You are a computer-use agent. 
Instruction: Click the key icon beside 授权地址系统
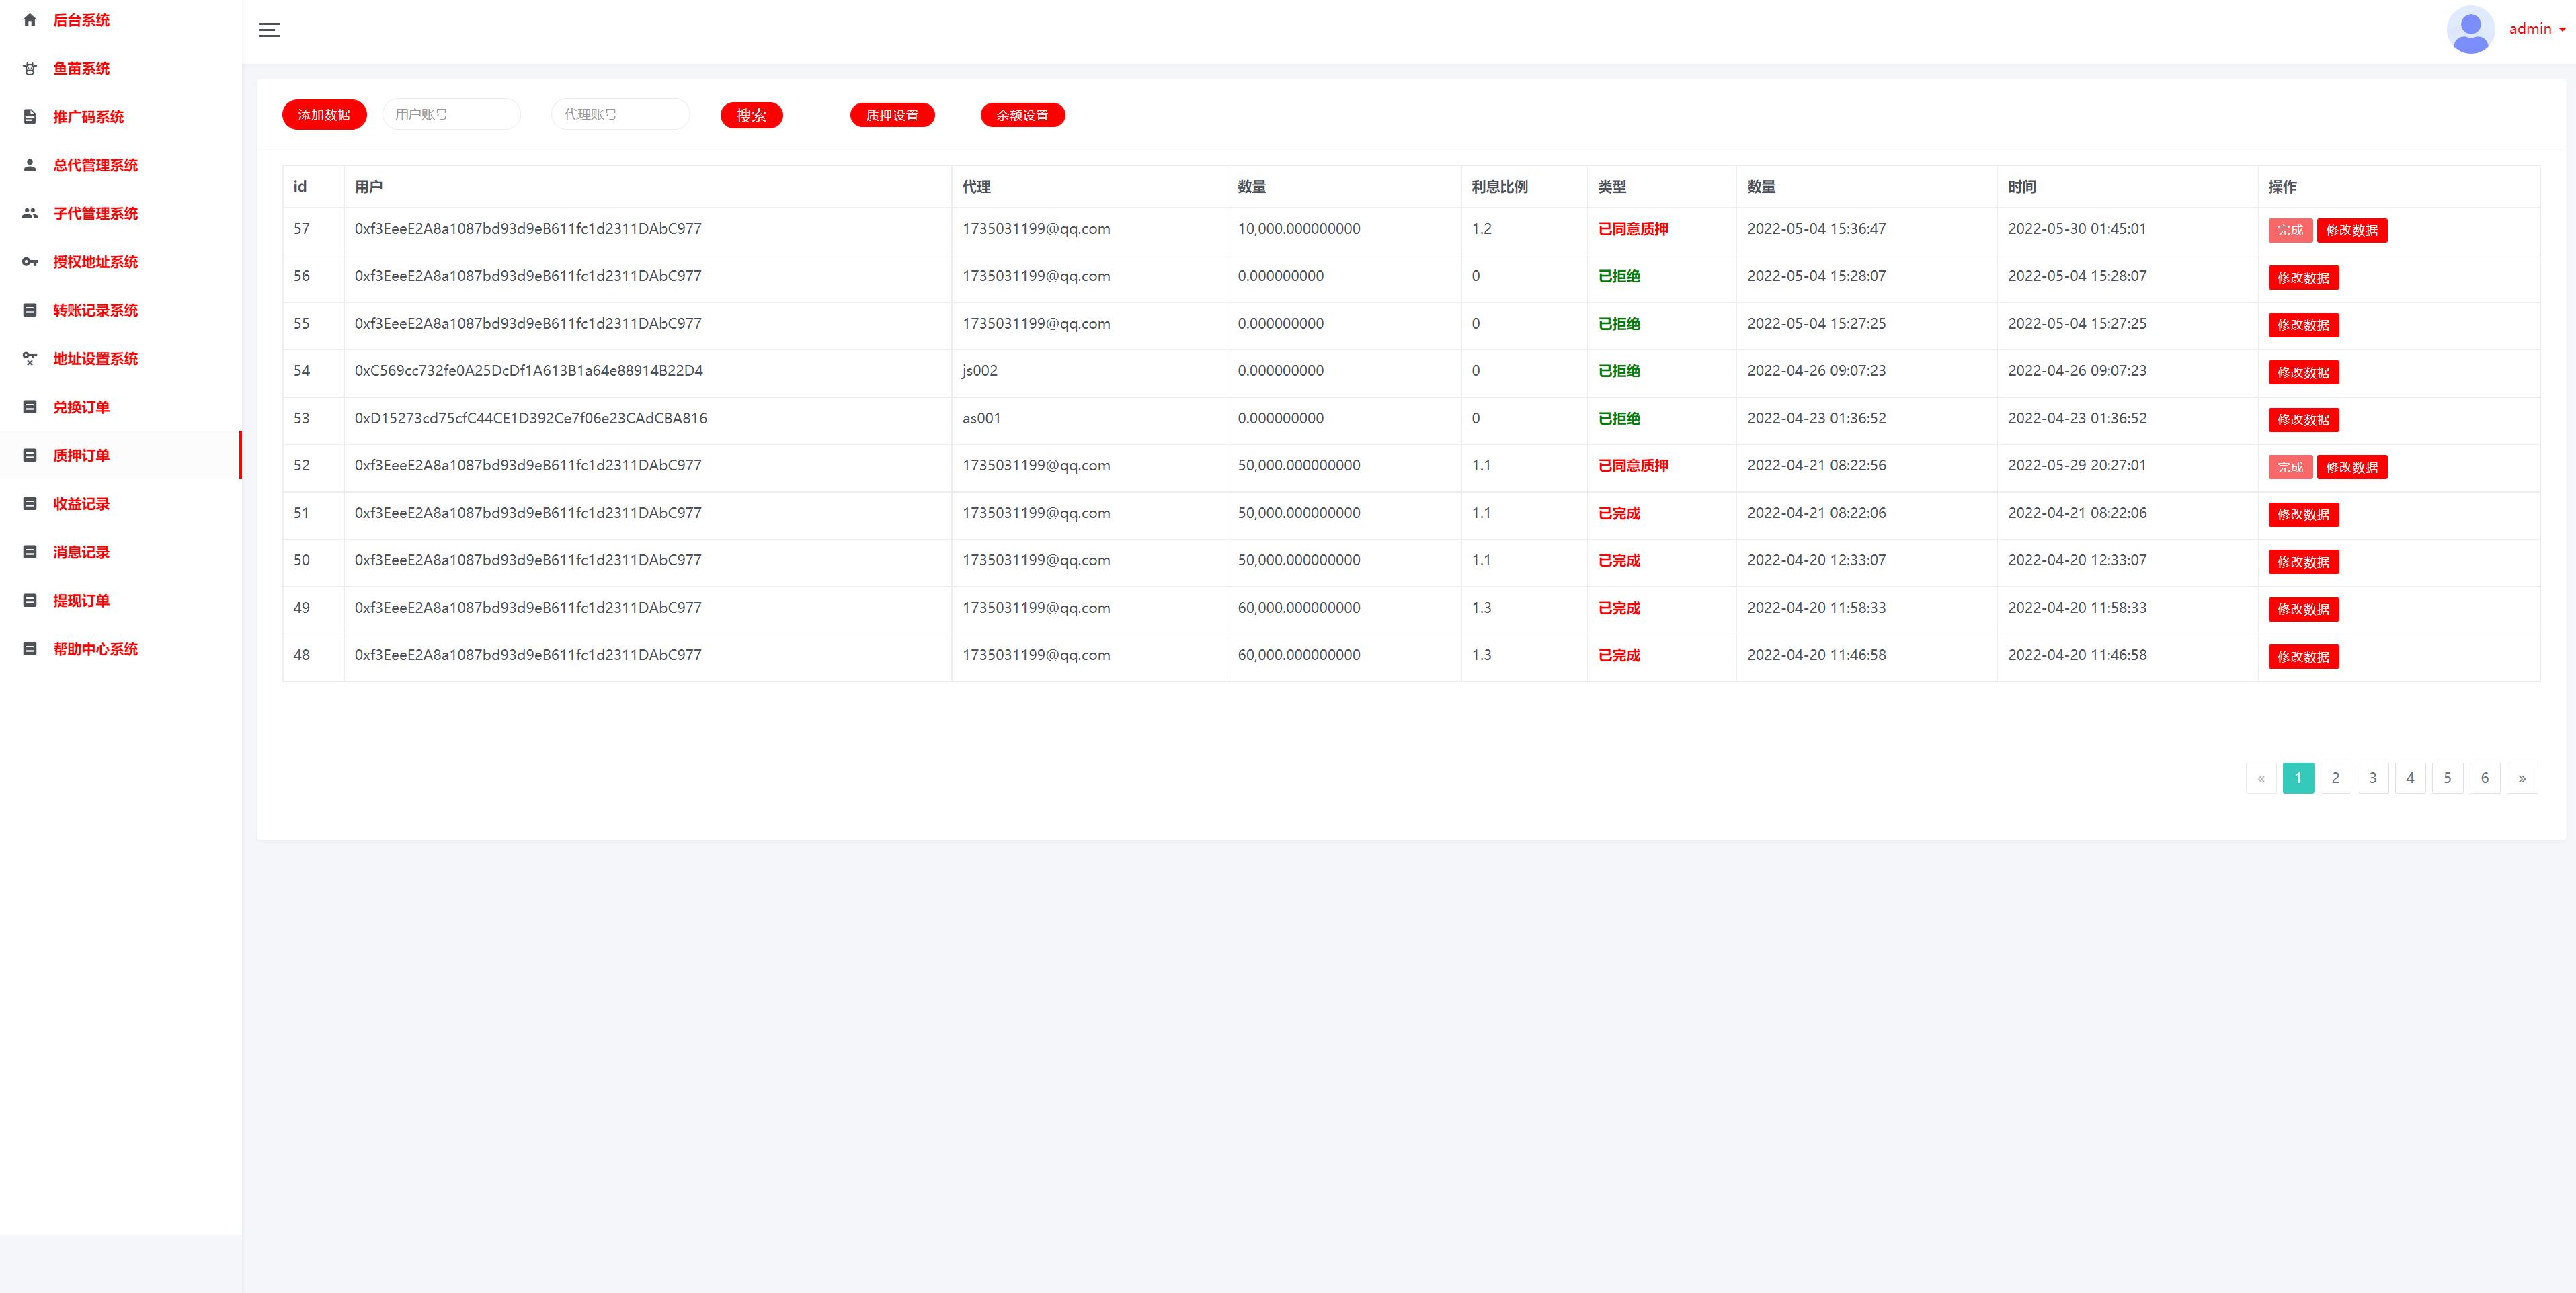(30, 262)
